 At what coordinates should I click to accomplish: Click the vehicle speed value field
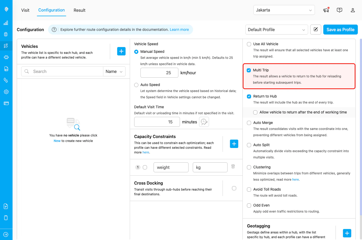pos(159,73)
